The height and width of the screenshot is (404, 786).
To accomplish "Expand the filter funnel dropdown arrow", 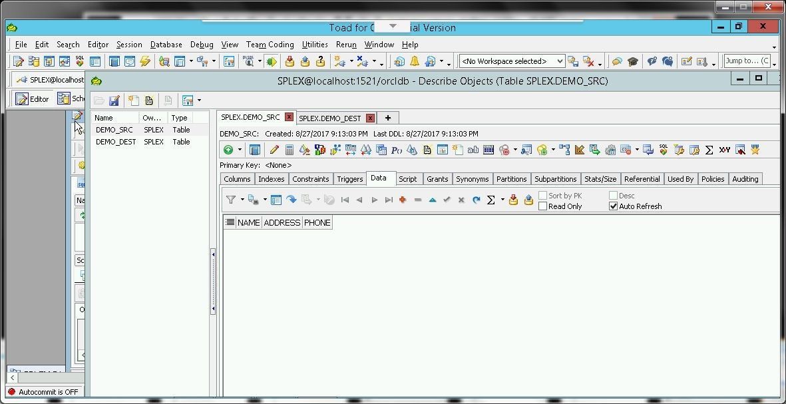I will pos(242,200).
